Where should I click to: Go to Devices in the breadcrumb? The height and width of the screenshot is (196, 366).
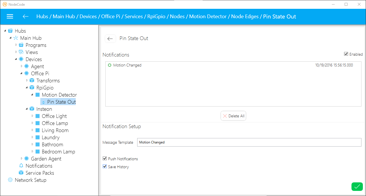(x=88, y=16)
